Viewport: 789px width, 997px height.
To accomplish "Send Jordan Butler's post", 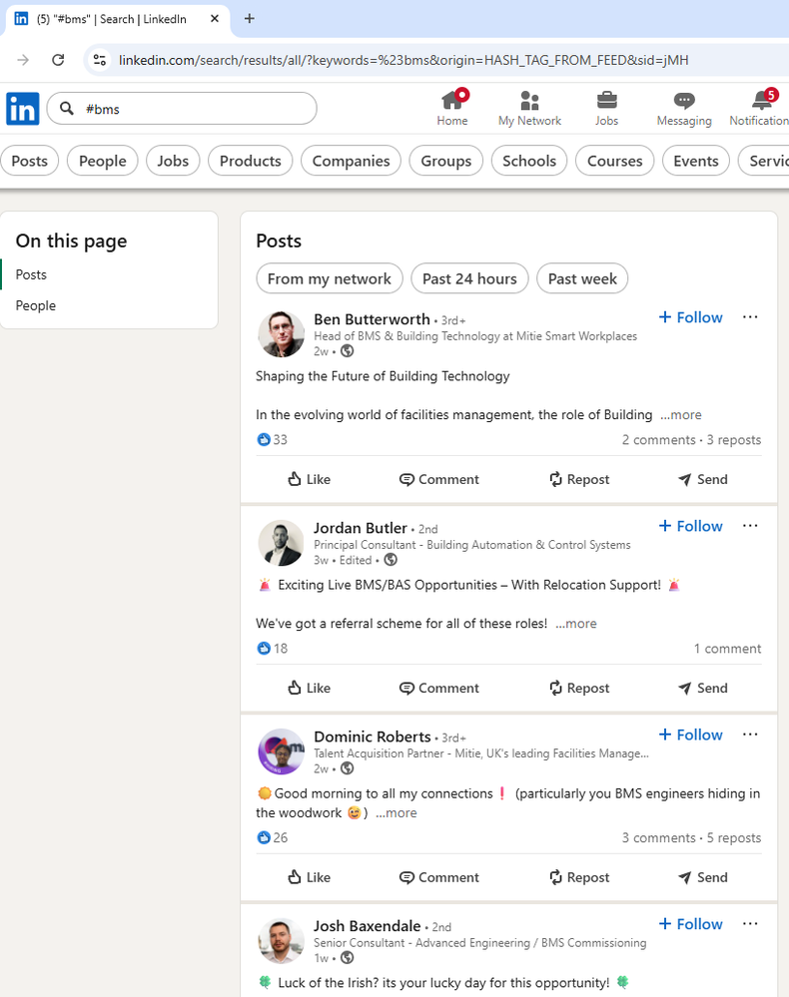I will 702,688.
